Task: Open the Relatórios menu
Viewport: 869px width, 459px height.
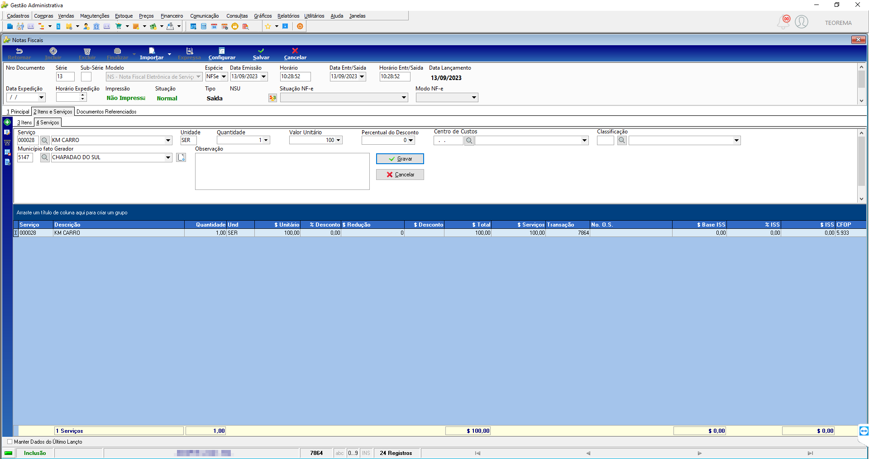Action: coord(288,16)
